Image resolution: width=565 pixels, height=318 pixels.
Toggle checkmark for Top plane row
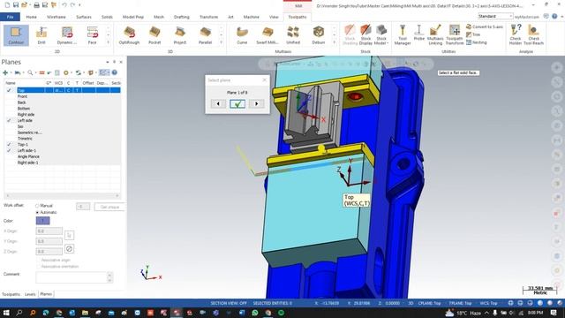coord(9,90)
